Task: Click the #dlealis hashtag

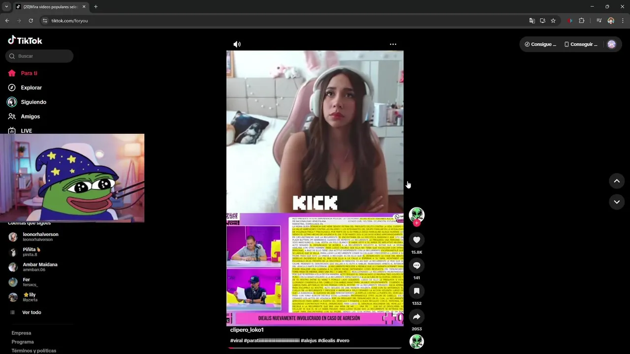Action: (326, 340)
